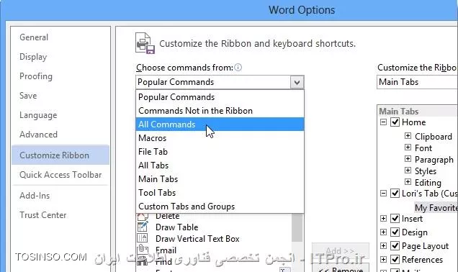This screenshot has width=458, height=272.
Task: Expand the Clipboard group
Action: pos(408,136)
